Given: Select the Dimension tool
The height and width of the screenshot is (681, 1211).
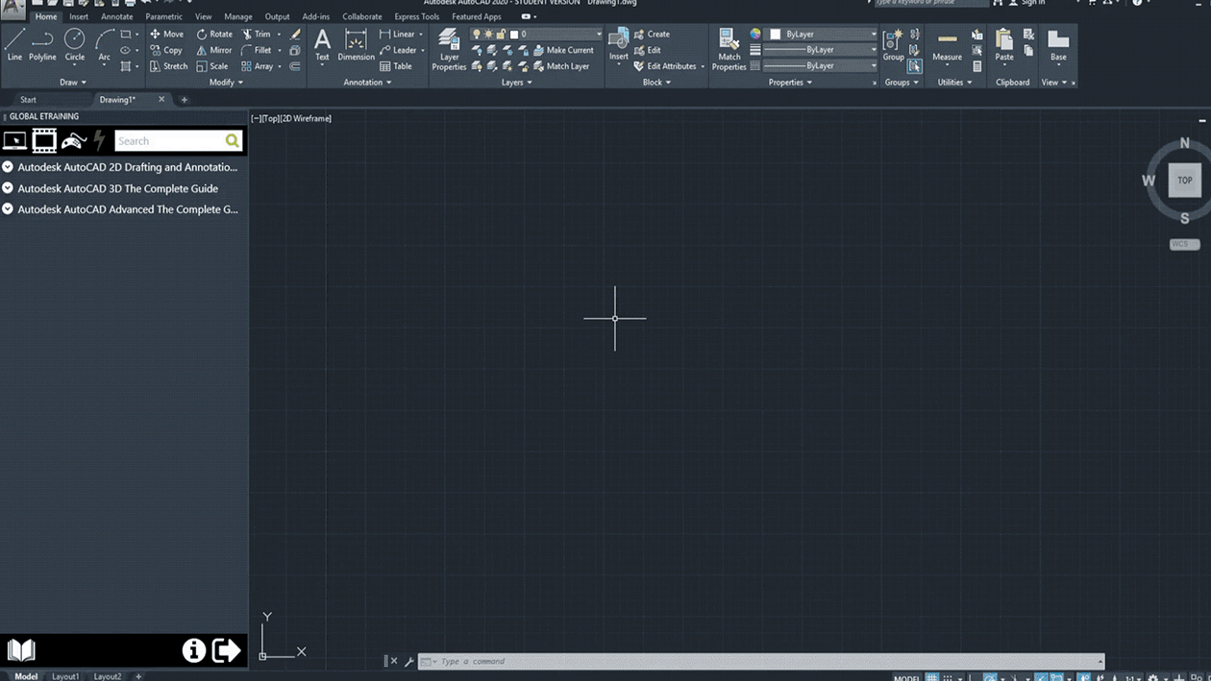Looking at the screenshot, I should [356, 45].
